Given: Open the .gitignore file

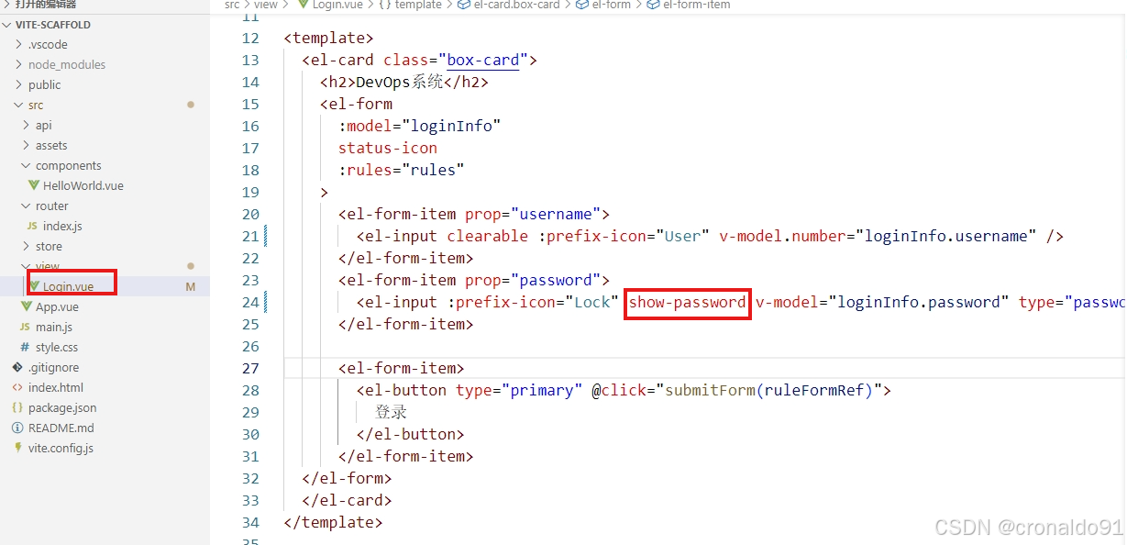Looking at the screenshot, I should coord(53,367).
